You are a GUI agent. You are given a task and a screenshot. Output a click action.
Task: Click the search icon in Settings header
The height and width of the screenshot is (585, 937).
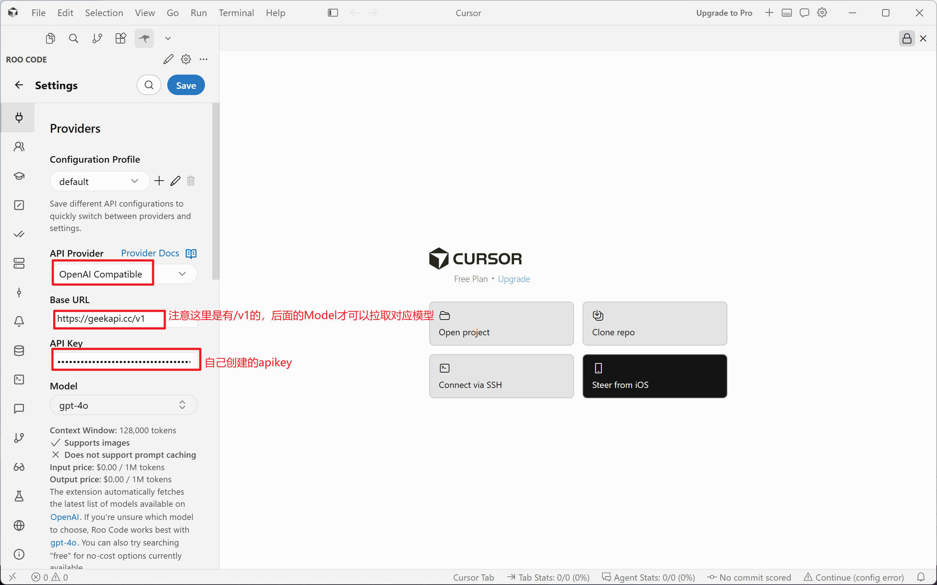[x=149, y=85]
